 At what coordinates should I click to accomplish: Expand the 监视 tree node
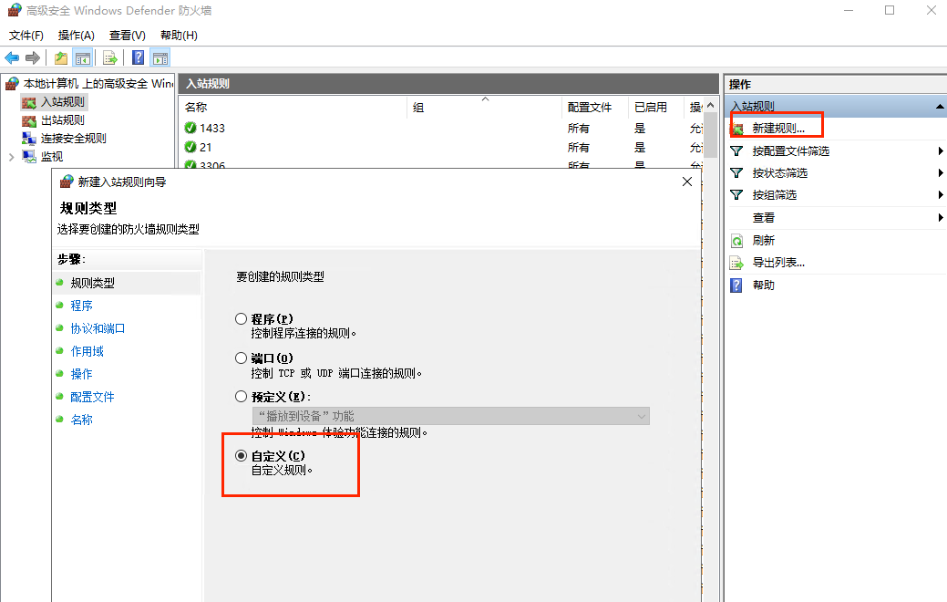pos(11,157)
